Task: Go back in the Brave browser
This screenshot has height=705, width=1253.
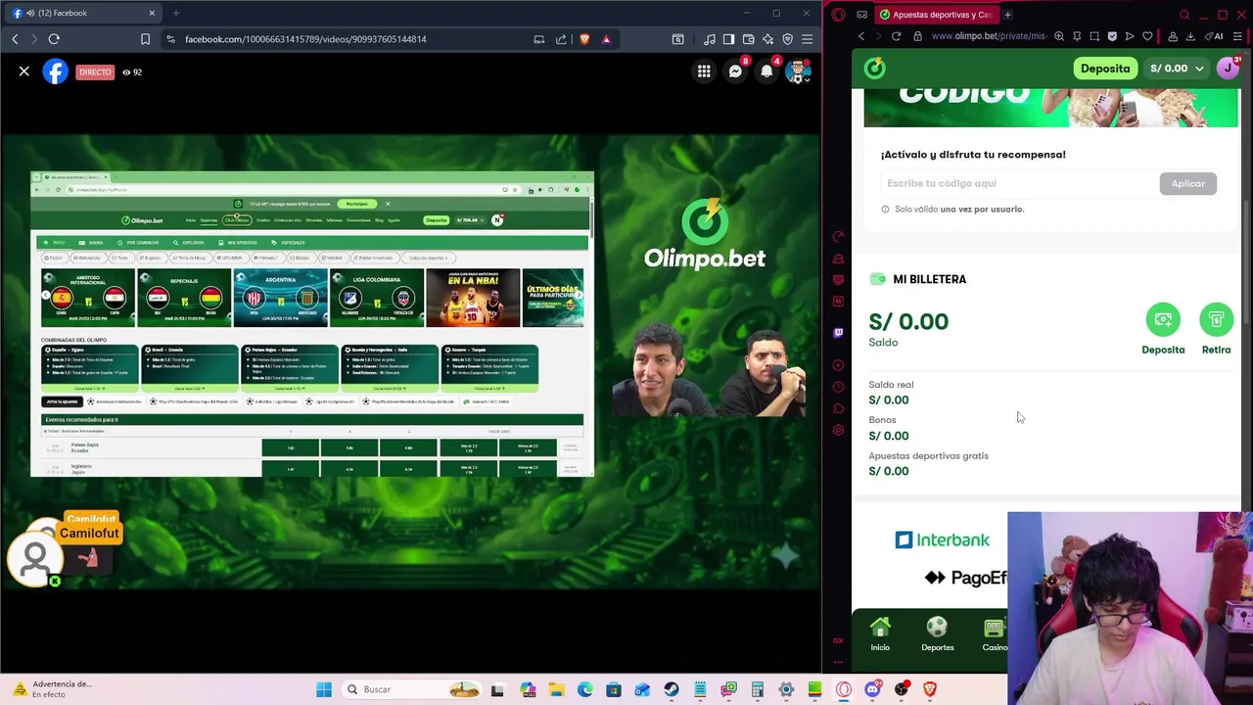Action: [x=15, y=39]
